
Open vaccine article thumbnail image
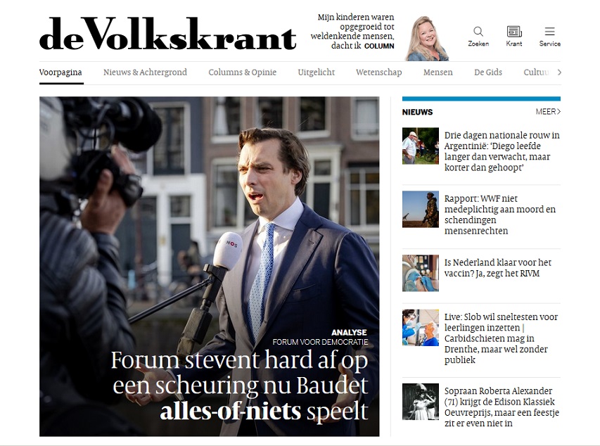[420, 273]
